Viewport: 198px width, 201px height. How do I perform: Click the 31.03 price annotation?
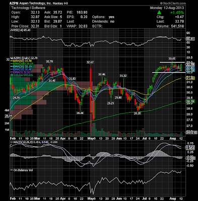point(72,78)
